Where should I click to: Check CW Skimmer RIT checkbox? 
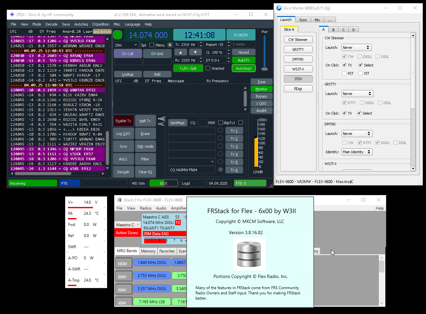click(x=344, y=73)
